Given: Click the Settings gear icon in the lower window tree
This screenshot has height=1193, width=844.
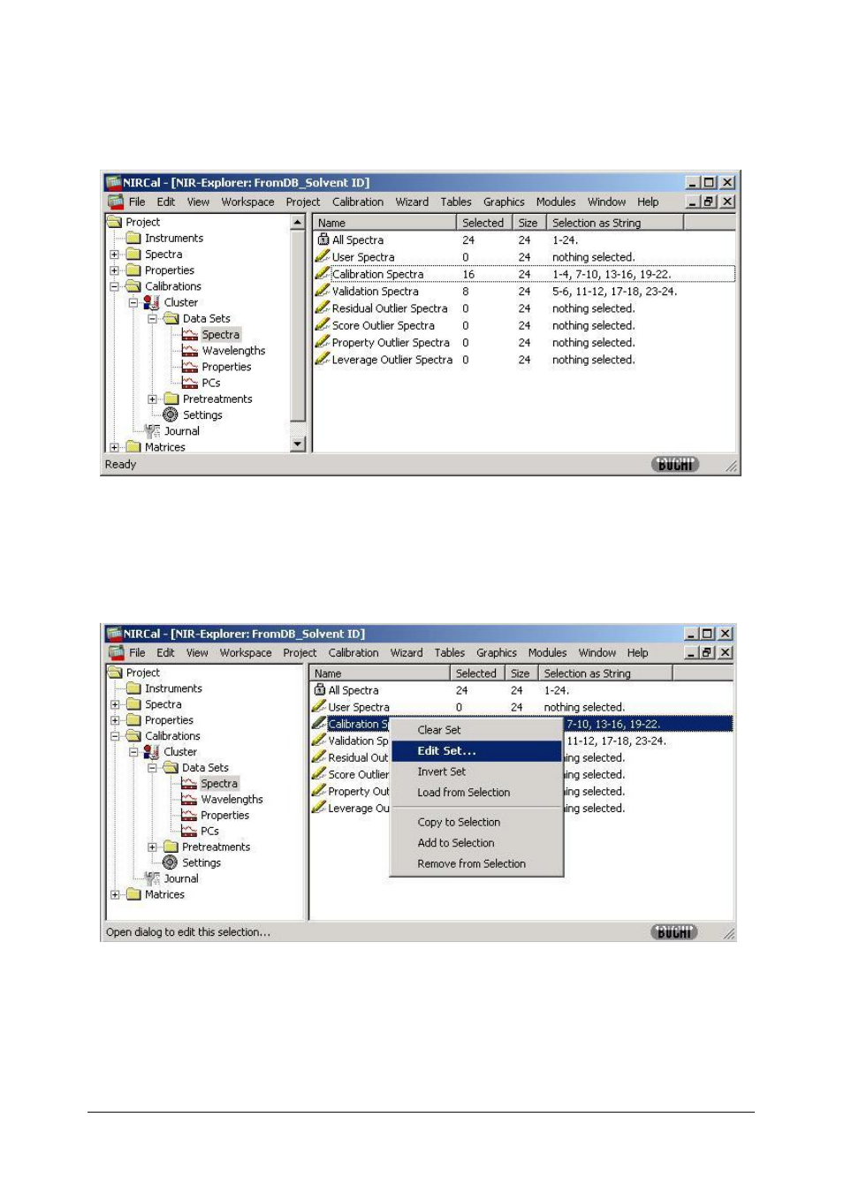Looking at the screenshot, I should coord(170,862).
